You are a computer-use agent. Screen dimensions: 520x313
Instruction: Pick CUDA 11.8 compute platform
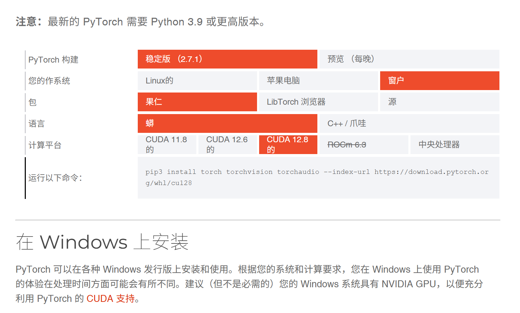pos(167,145)
